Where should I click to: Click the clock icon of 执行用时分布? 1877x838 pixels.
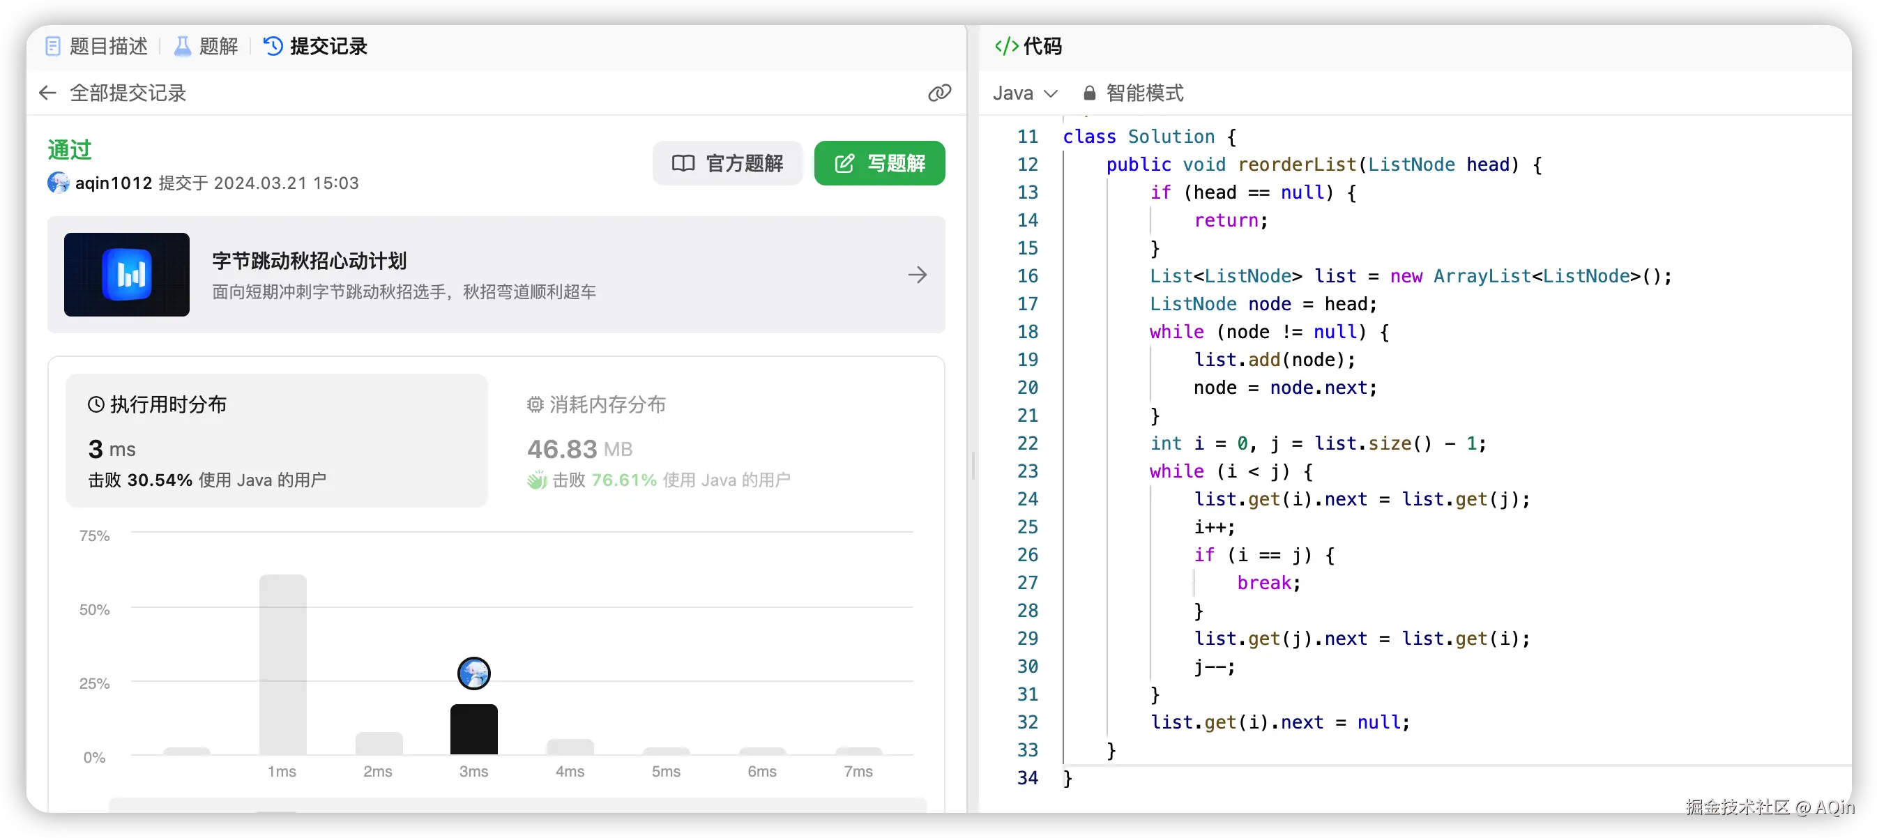pos(96,404)
